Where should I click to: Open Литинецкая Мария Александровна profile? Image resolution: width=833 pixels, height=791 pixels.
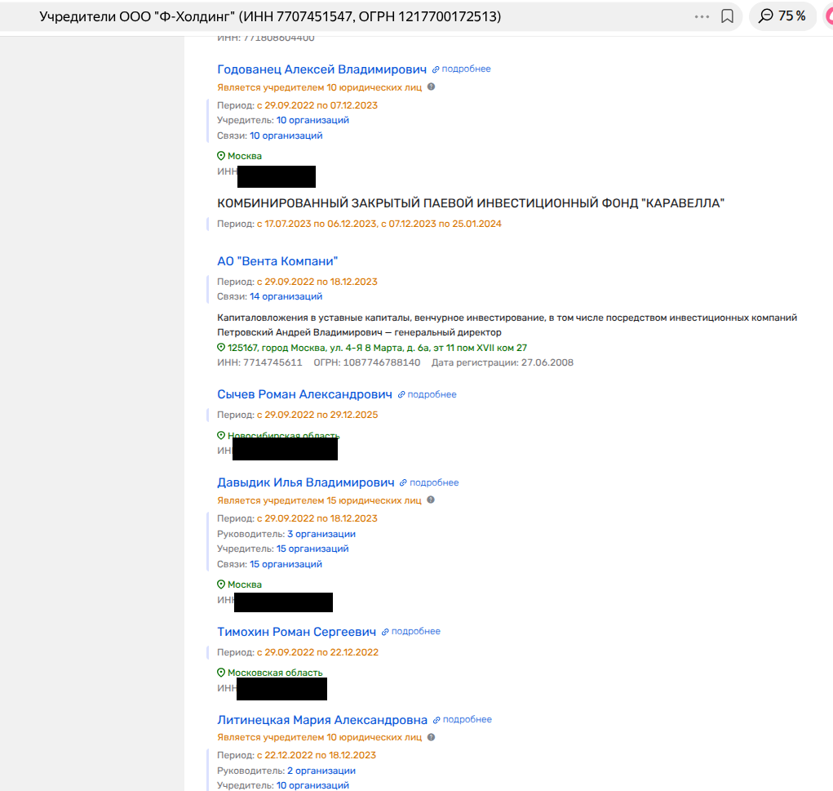tap(322, 720)
